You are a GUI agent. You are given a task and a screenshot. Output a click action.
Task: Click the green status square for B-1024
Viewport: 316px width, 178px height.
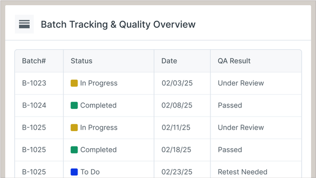(74, 105)
